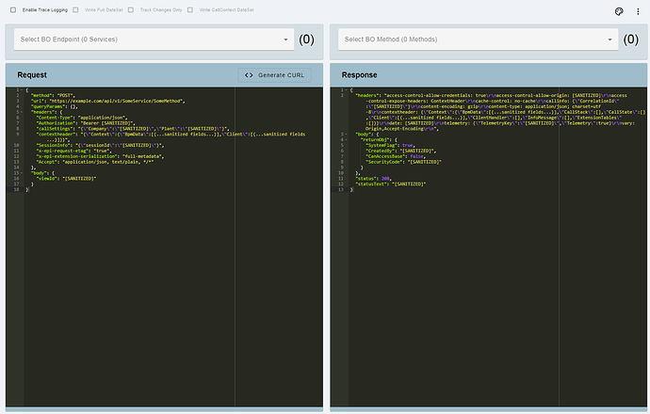The image size is (650, 414).
Task: Click the Response panel title
Action: coord(360,75)
